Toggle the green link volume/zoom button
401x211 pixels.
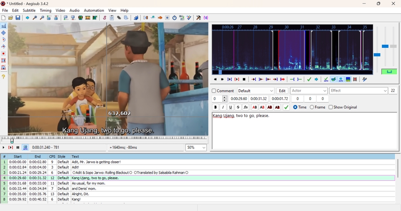(x=389, y=72)
